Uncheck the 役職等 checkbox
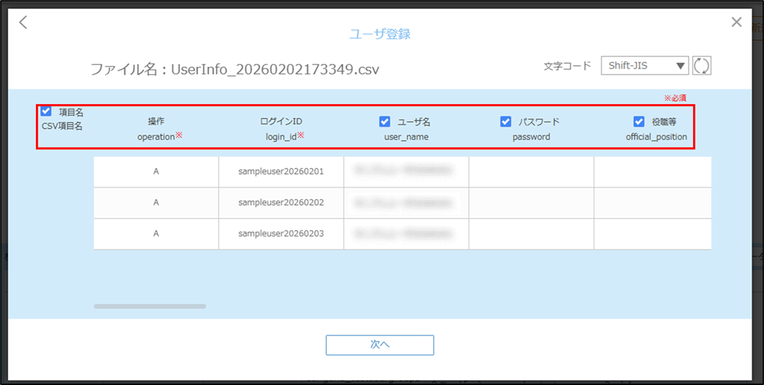Image resolution: width=764 pixels, height=385 pixels. pyautogui.click(x=639, y=122)
